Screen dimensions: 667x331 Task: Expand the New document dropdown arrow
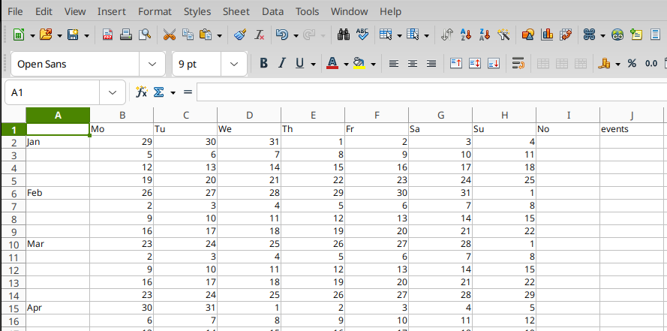coord(32,35)
